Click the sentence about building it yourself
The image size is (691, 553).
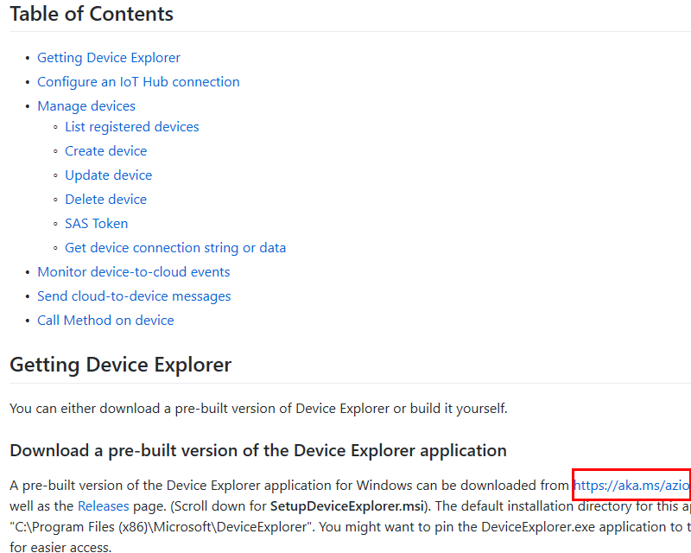(x=258, y=409)
